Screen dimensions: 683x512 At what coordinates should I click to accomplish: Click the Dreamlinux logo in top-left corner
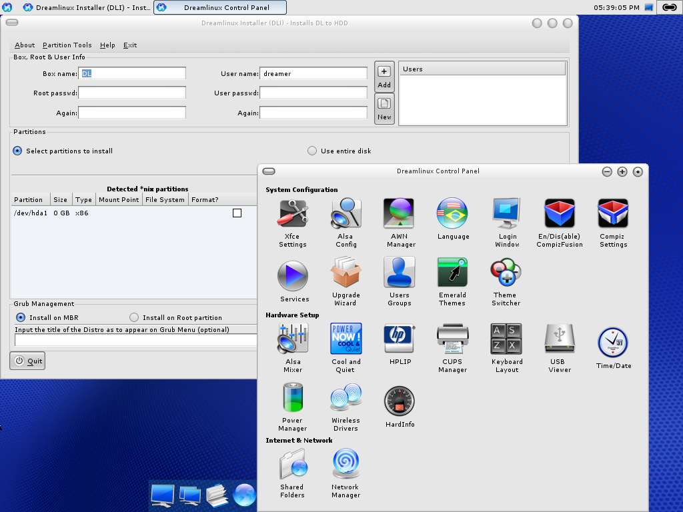point(7,7)
